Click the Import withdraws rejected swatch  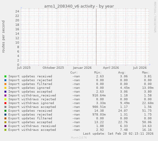(x=5, y=99)
